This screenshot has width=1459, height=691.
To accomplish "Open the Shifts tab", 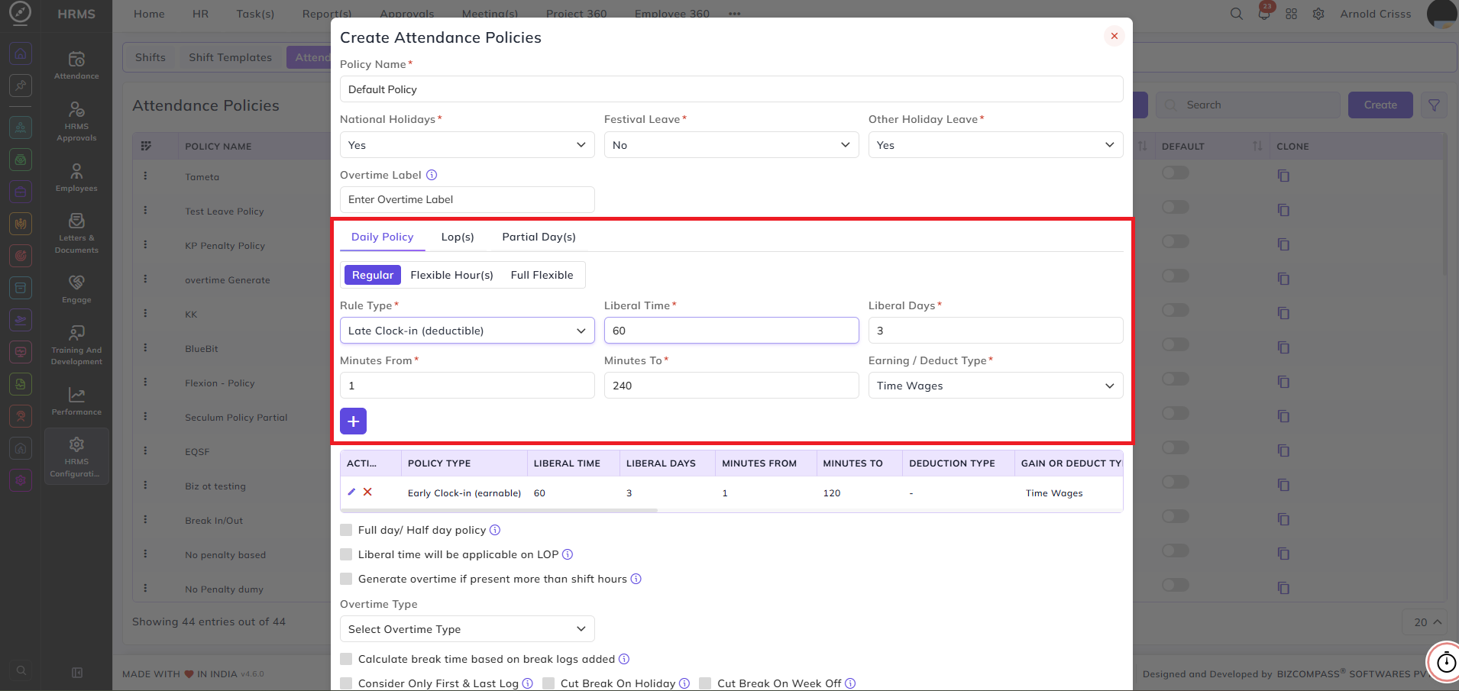I will tap(150, 57).
